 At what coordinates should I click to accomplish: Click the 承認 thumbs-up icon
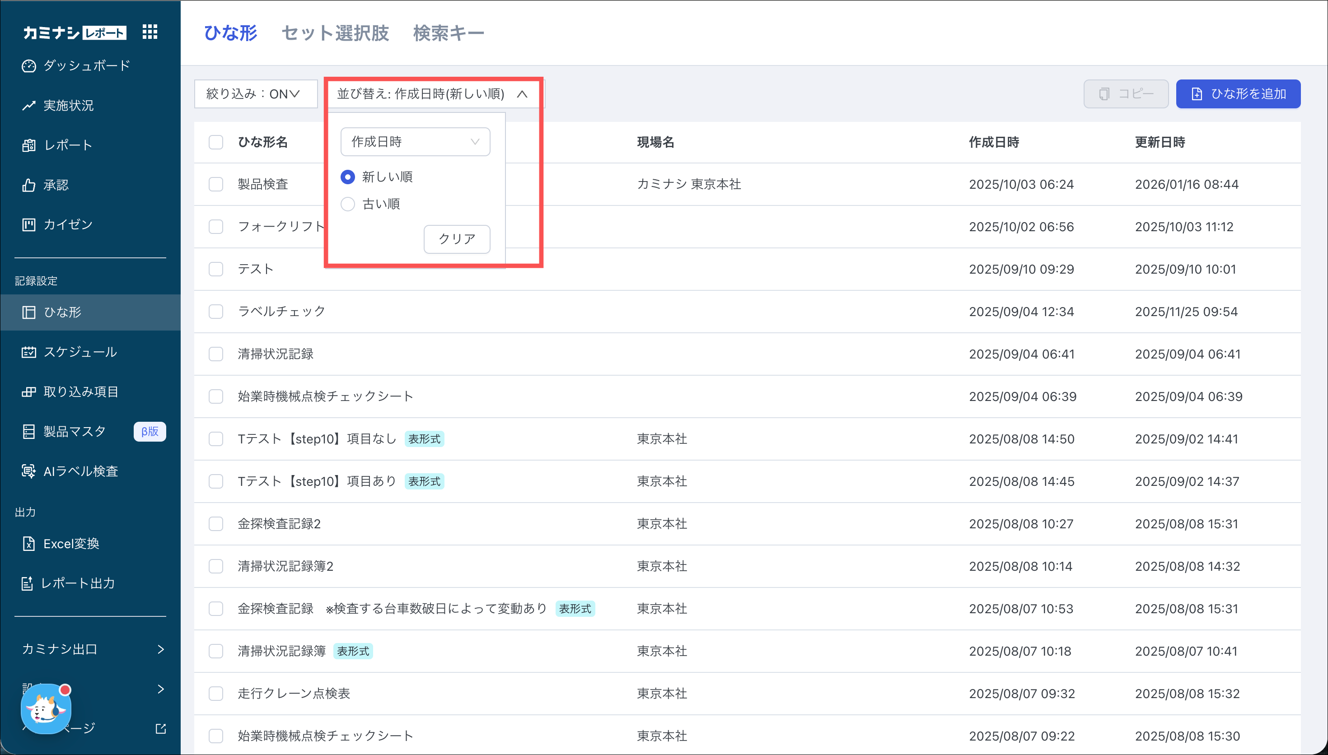[x=28, y=185]
